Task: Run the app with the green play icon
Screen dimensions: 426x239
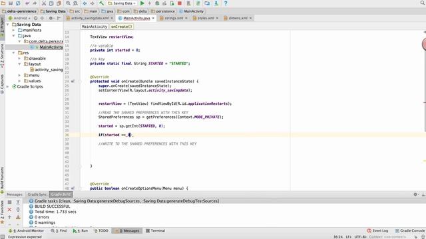Action: (142, 3)
